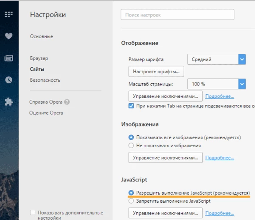Viewport: 255px width, 220px height.
Task: Click the Масштаб страницы label
Action: (151, 84)
